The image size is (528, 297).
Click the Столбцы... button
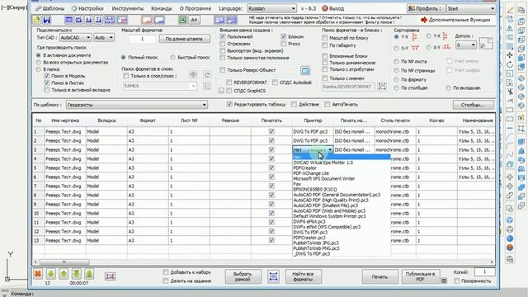point(473,105)
